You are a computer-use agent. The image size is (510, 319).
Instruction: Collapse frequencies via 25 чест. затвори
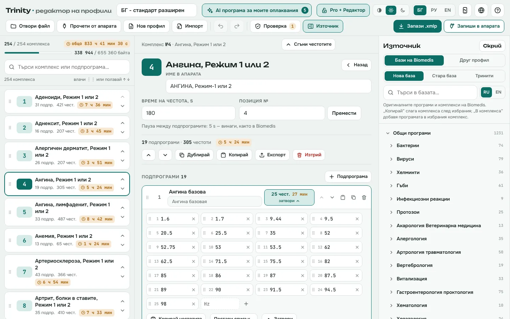[289, 197]
